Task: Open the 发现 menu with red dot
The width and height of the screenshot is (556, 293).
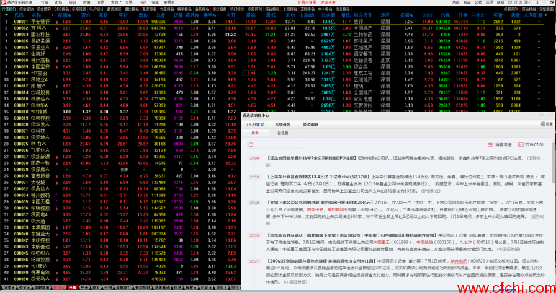Action: tap(115, 2)
